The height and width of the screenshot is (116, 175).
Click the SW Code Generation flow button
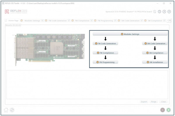pos(155,44)
